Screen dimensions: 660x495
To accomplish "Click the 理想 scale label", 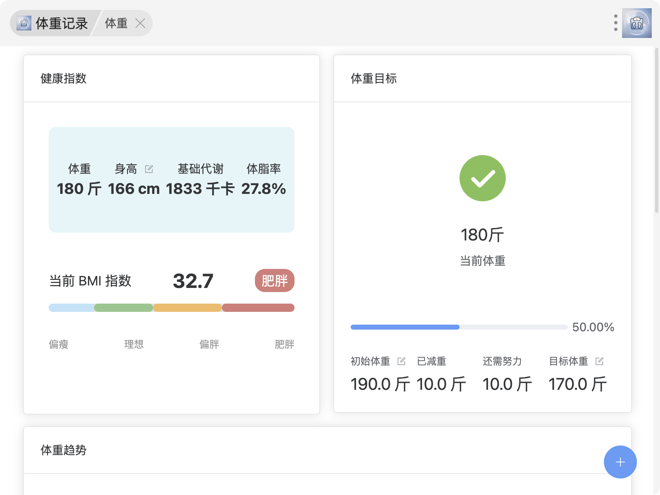I will point(134,344).
